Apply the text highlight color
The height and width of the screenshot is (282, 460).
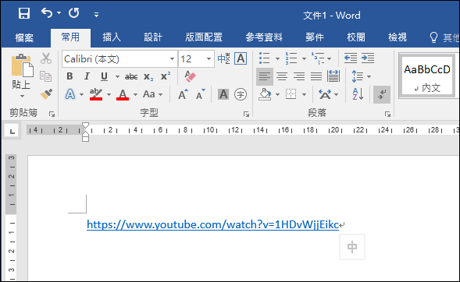(x=96, y=94)
